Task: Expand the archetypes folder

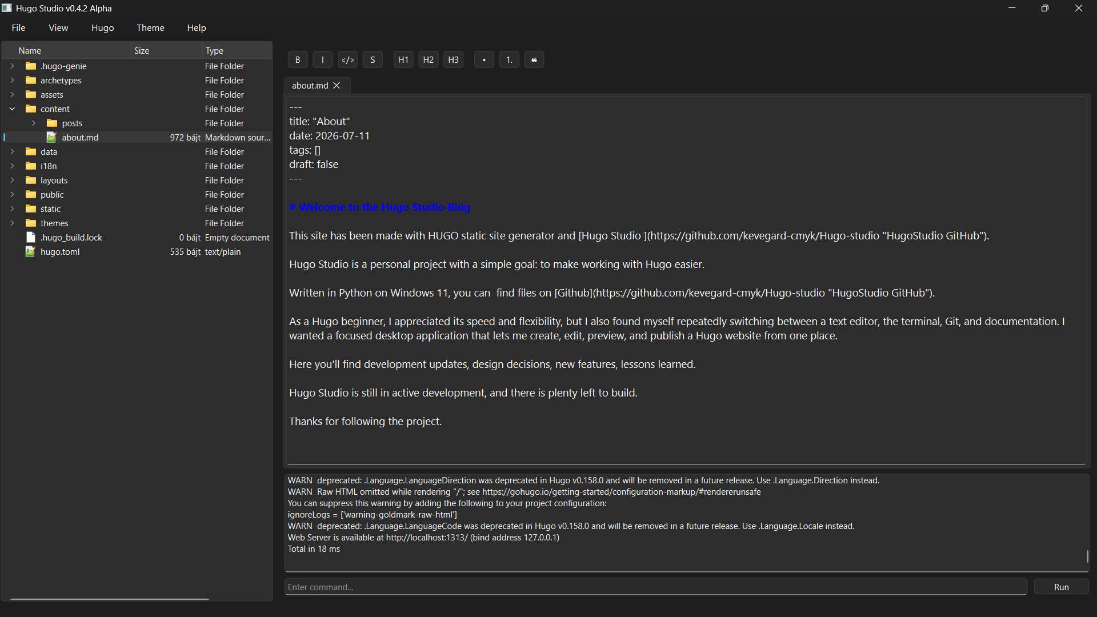Action: click(x=12, y=80)
